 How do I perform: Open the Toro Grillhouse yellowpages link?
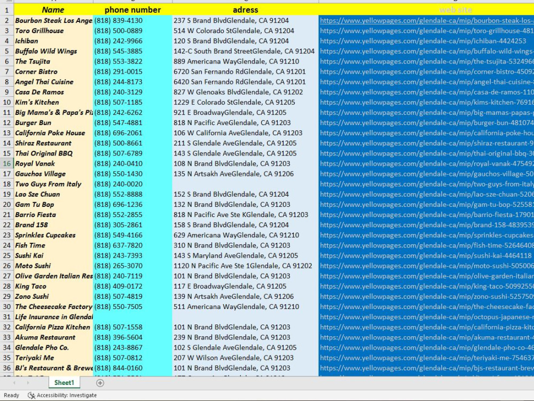coord(426,30)
